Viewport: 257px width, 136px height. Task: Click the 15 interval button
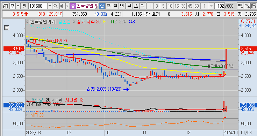point(177,6)
